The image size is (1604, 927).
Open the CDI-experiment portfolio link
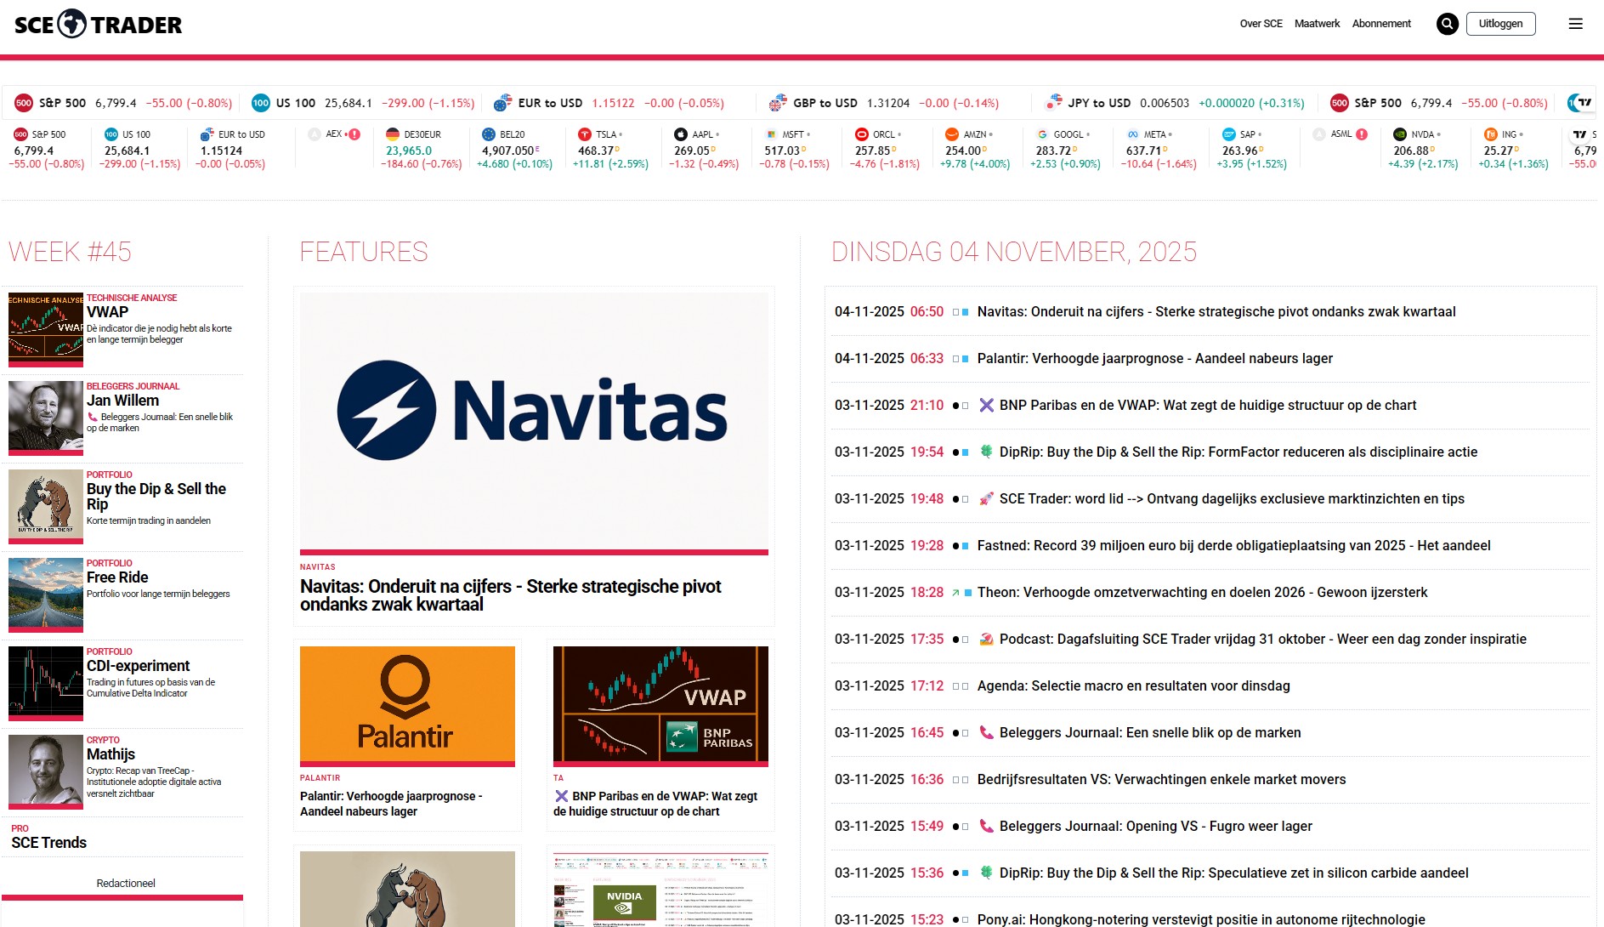coord(138,666)
